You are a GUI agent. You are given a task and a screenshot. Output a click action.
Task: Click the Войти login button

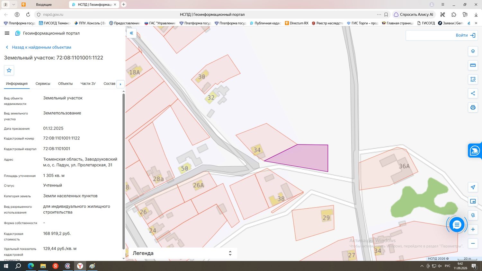tap(442, 35)
